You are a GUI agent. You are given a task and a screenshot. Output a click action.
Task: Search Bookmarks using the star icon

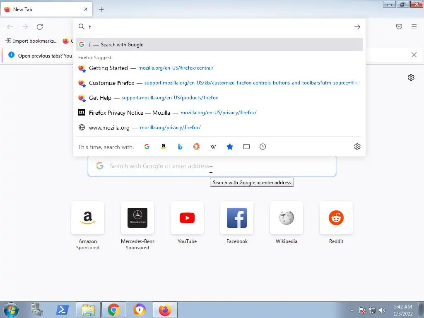click(x=229, y=147)
